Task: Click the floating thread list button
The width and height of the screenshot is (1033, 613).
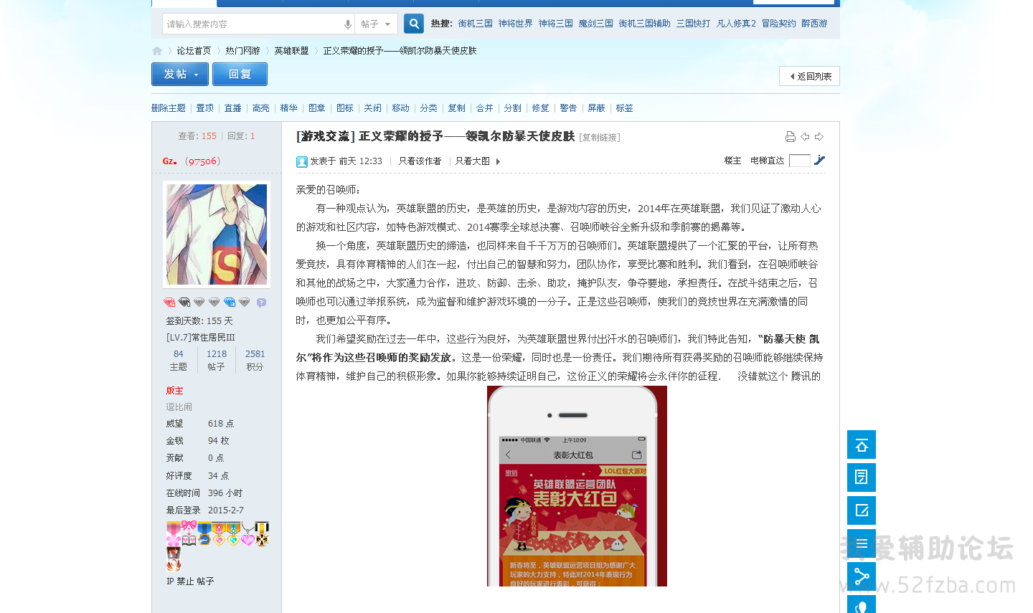Action: point(862,543)
